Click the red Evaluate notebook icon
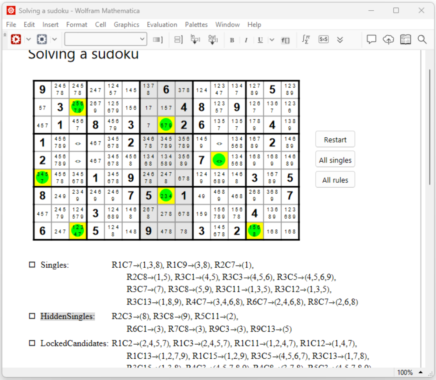436x380 pixels. coord(16,39)
